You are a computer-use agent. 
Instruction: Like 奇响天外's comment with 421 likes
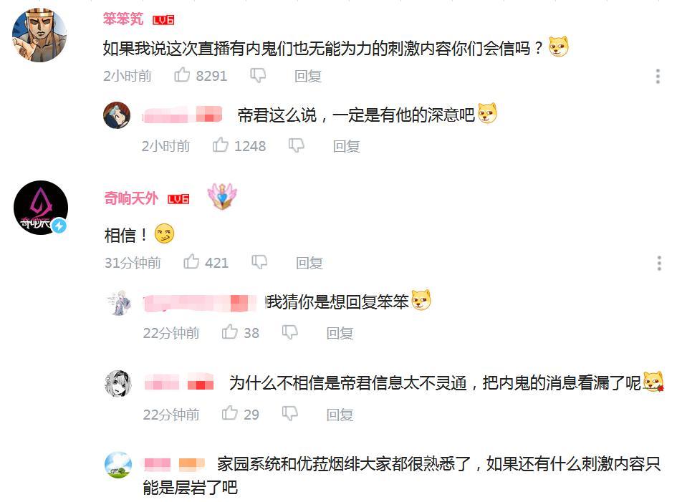191,261
